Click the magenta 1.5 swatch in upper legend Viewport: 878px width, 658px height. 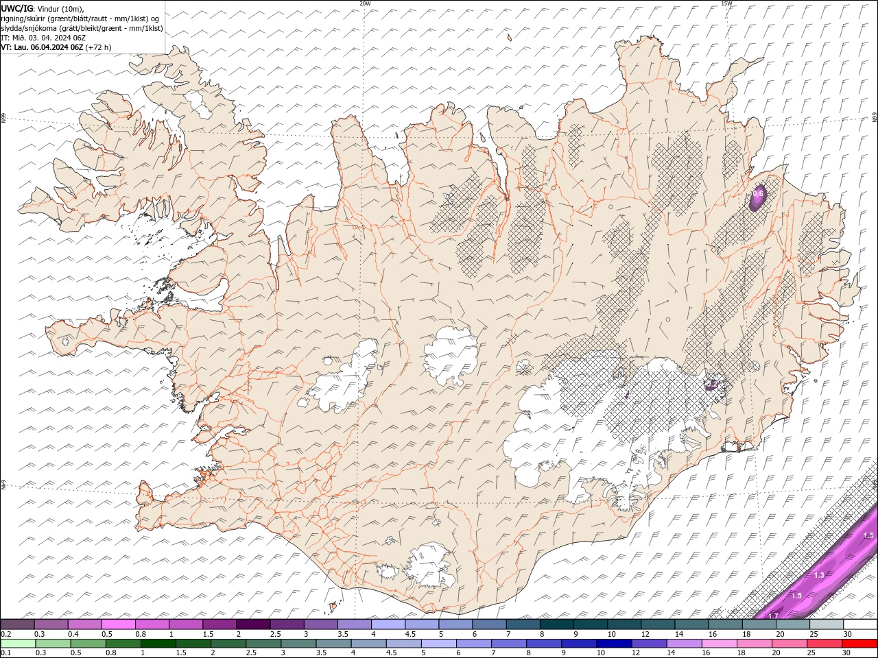click(x=219, y=624)
